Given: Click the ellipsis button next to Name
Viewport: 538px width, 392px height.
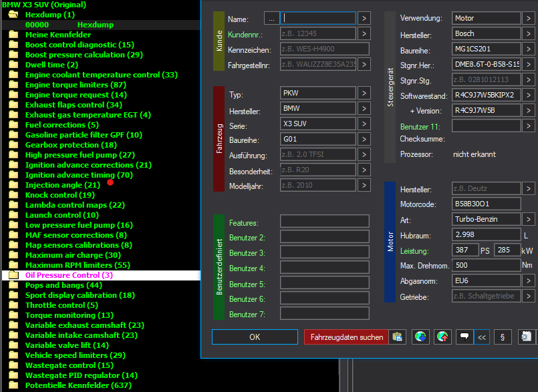Looking at the screenshot, I should 271,19.
